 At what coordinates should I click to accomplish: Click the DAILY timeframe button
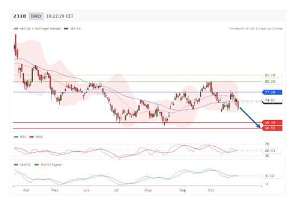coord(36,16)
